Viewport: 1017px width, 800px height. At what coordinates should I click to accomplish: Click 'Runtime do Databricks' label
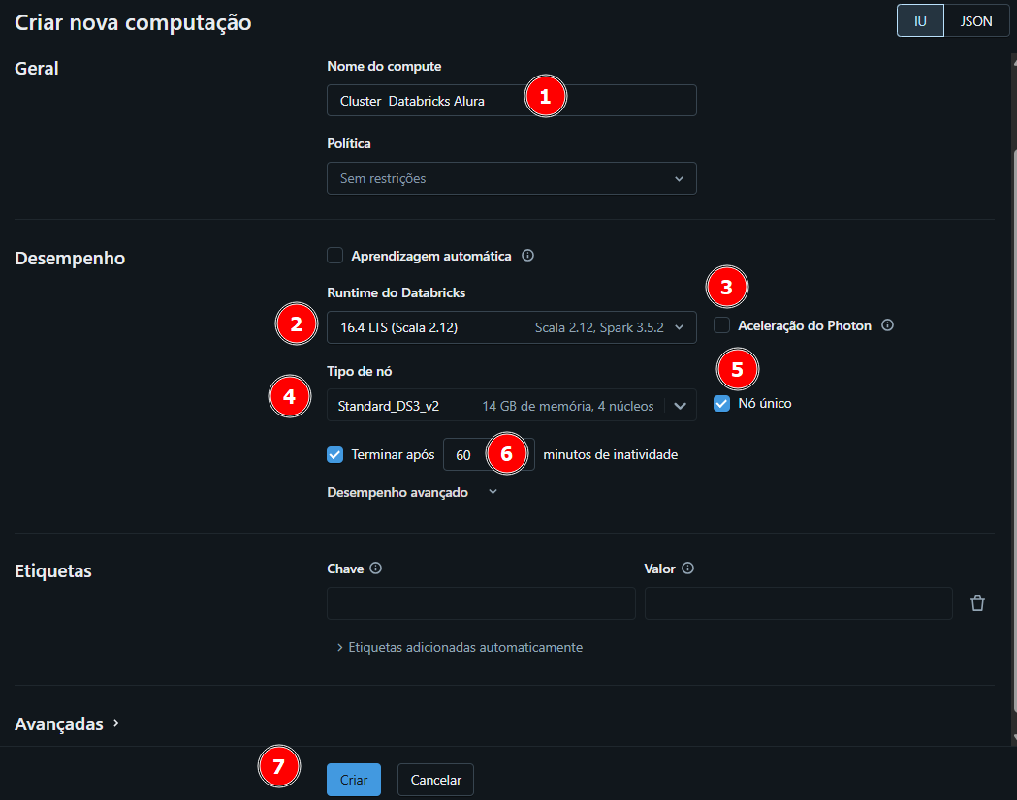tap(397, 292)
